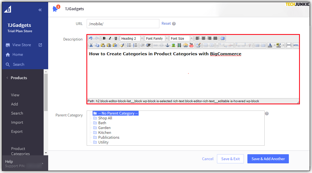
Task: Align text center in the editor
Action: point(204,38)
